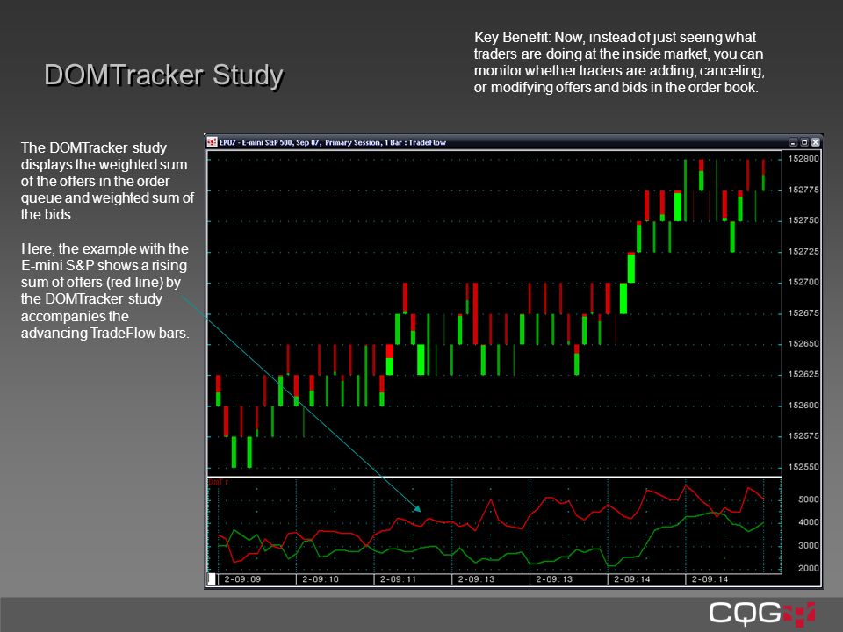Select the red DomTr study label
The width and height of the screenshot is (843, 632).
218,482
